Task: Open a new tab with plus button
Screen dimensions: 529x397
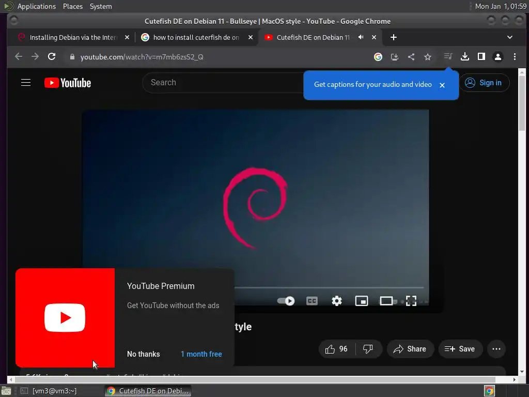Action: coord(393,37)
